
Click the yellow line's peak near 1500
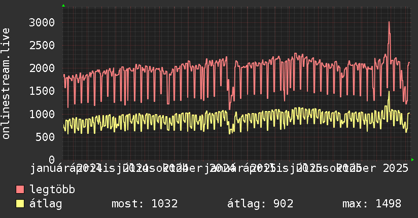coord(389,92)
